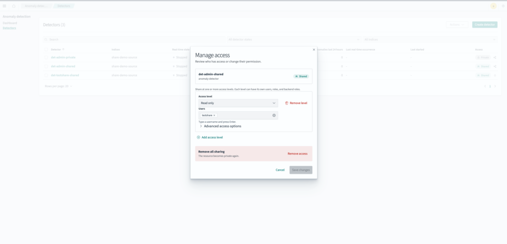Image resolution: width=507 pixels, height=244 pixels.
Task: Click share-demo-source in det-admin-private row
Action: (x=124, y=57)
